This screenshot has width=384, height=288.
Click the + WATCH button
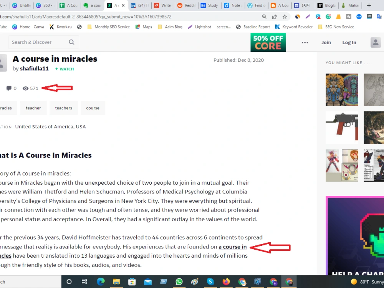[x=65, y=69]
